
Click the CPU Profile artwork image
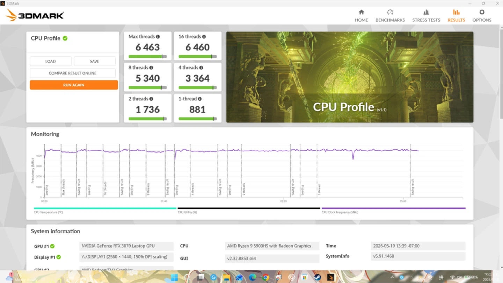click(x=350, y=77)
